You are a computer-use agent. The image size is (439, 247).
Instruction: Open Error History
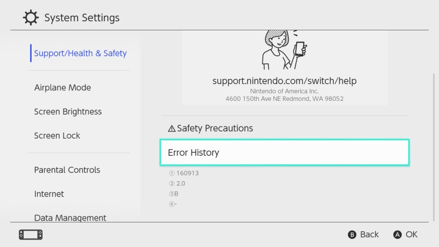284,153
